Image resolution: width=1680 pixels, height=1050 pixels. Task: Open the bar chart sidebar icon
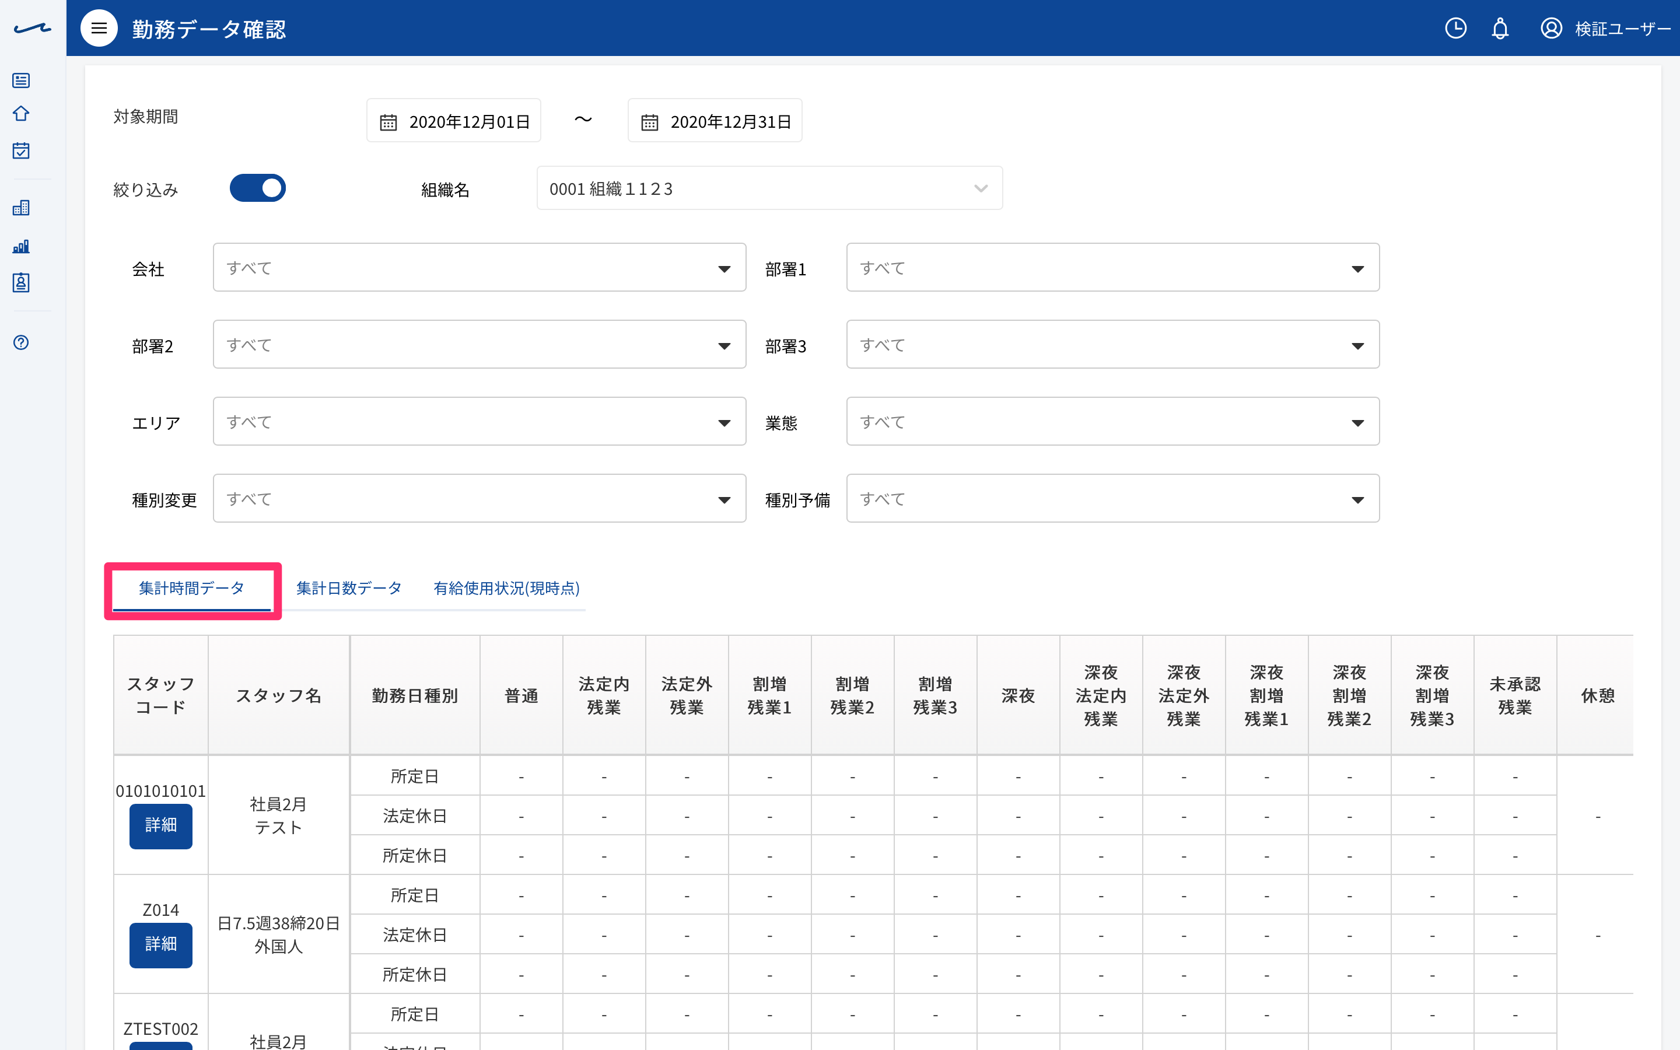click(x=21, y=247)
